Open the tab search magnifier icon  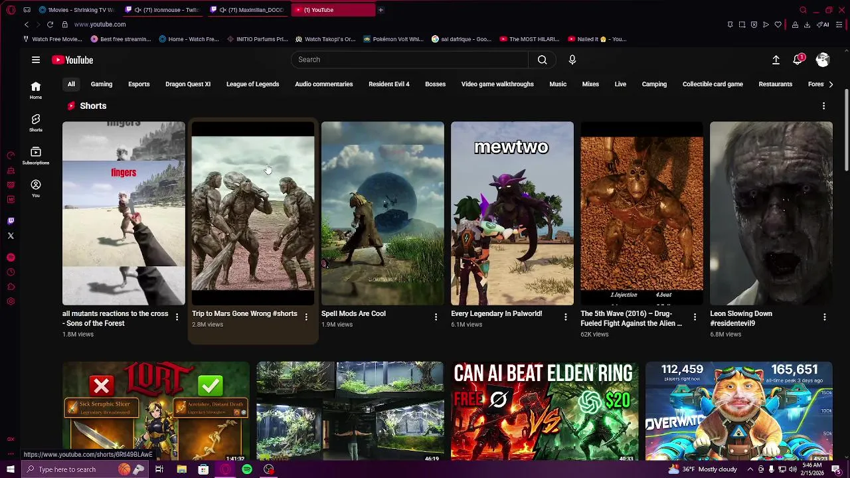803,10
